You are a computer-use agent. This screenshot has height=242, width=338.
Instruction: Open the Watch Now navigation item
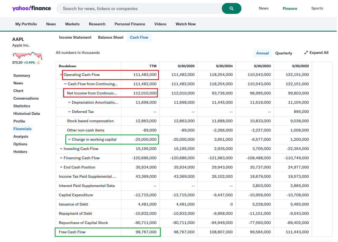tap(186, 24)
